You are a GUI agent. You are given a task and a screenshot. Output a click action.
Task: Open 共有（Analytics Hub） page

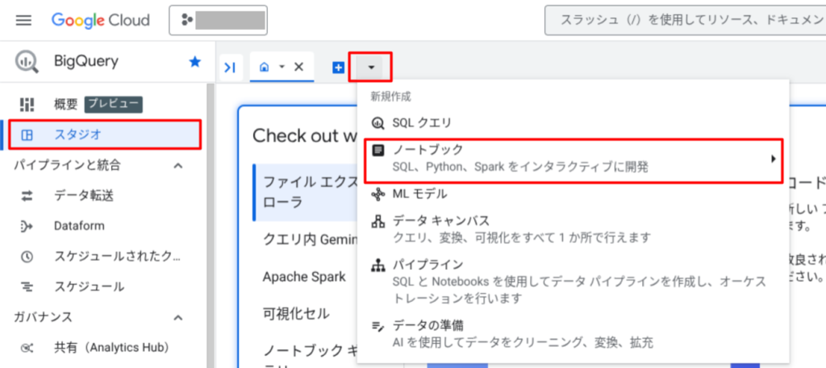111,348
